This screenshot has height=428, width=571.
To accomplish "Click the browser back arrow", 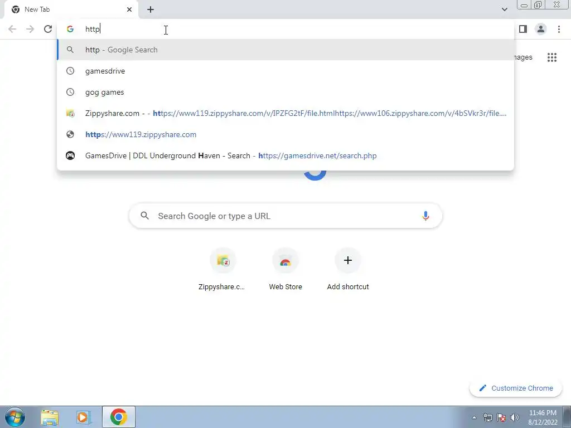I will pyautogui.click(x=12, y=29).
